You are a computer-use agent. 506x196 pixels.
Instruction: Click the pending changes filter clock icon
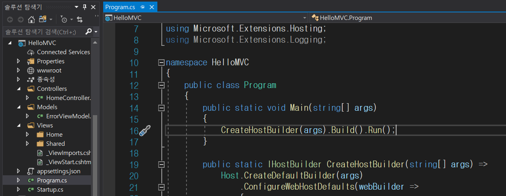click(64, 19)
